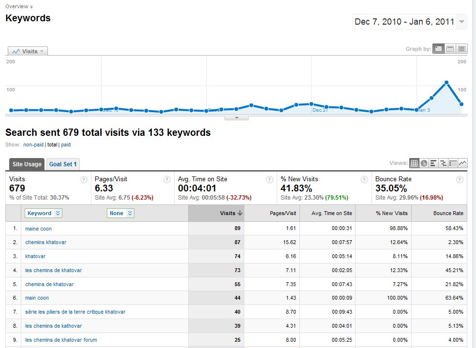
Task: Set graph by month view
Action: [462, 49]
